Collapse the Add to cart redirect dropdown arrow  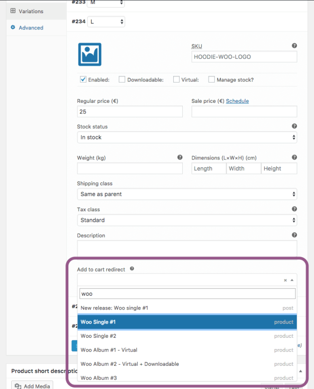[x=292, y=280]
